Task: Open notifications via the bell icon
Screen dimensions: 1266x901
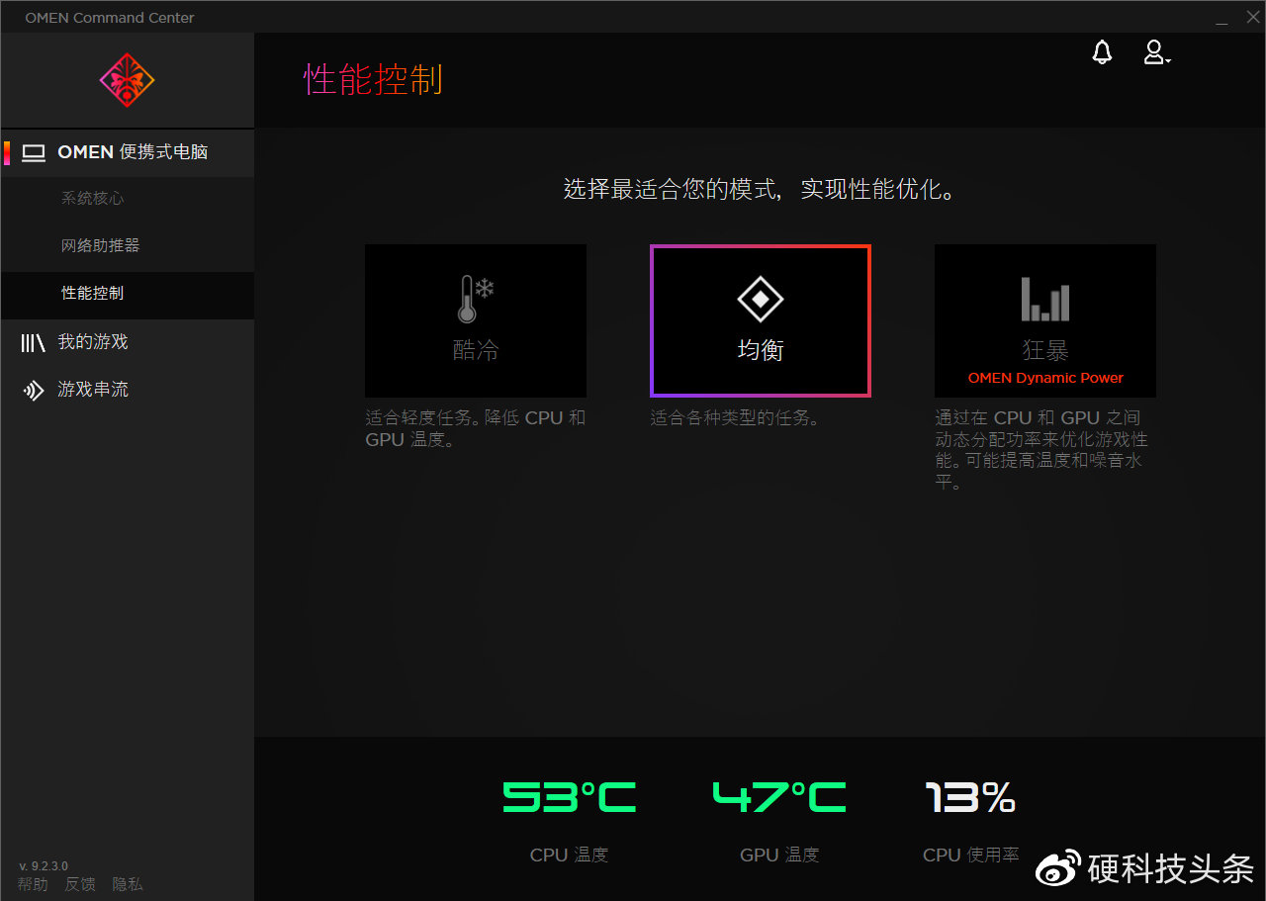Action: point(1102,52)
